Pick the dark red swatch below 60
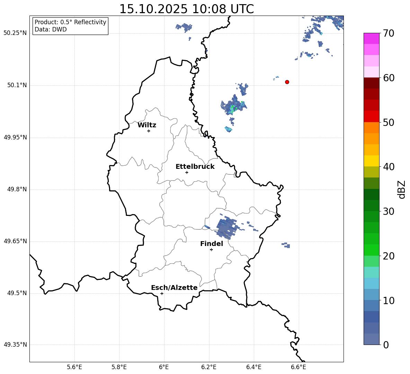This screenshot has height=374, width=410. 371,83
